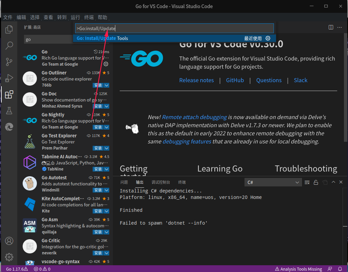This screenshot has height=272, width=348.
Task: Install the Go Outliner extension
Action: coord(98,85)
